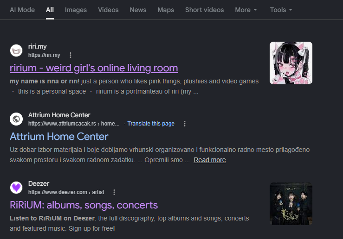The width and height of the screenshot is (343, 239).
Task: Expand the More dropdown
Action: click(x=246, y=10)
